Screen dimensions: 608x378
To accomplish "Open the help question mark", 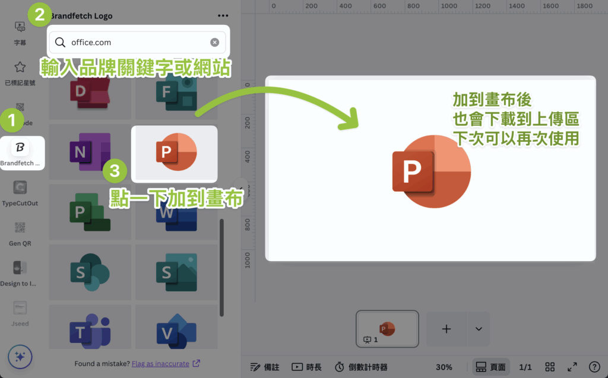I will point(594,367).
